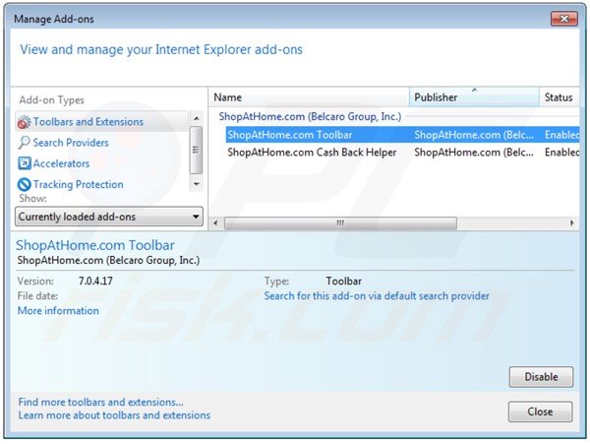Sort the list by Status column header
The height and width of the screenshot is (444, 590).
(x=560, y=97)
